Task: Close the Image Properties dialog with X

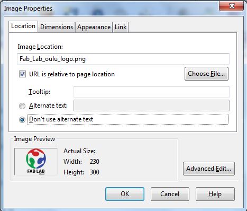Action: click(x=232, y=6)
